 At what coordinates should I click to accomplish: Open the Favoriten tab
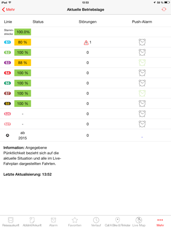click(x=75, y=222)
